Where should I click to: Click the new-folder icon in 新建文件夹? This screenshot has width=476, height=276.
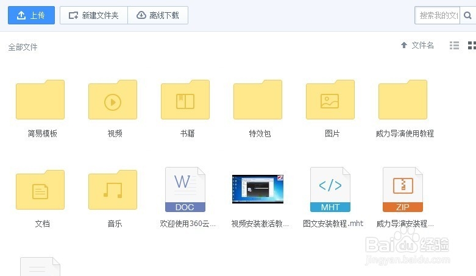point(73,15)
